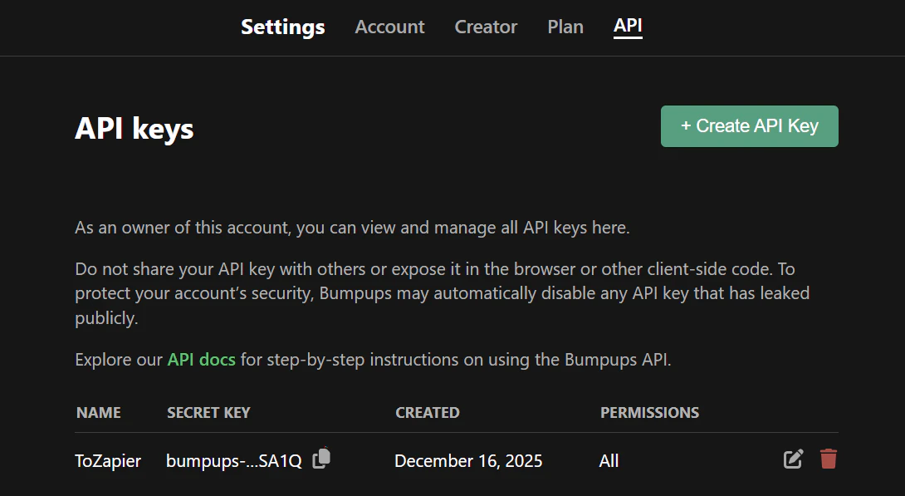905x496 pixels.
Task: Open the Plan tab
Action: tap(565, 27)
